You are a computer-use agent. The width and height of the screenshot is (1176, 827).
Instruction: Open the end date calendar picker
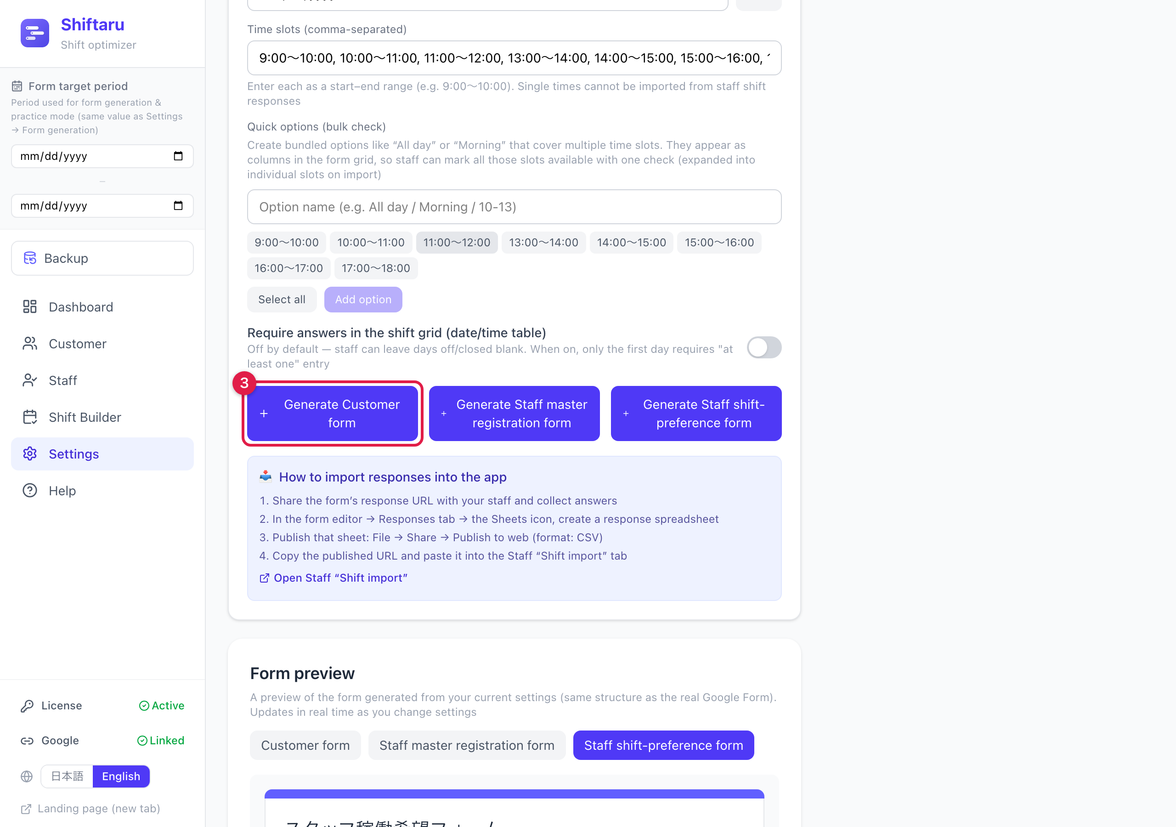click(178, 206)
